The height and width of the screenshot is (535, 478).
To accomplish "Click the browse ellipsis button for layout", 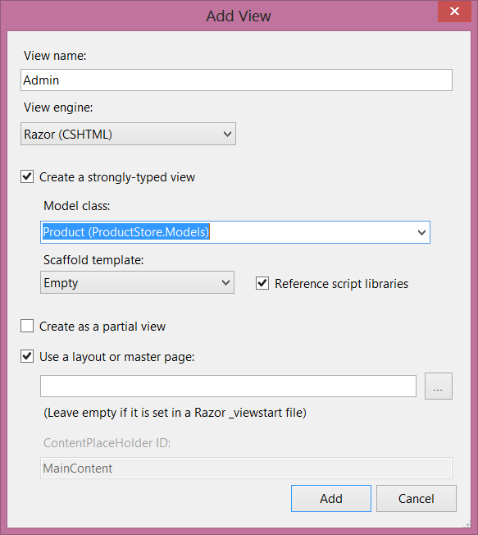I will point(439,386).
